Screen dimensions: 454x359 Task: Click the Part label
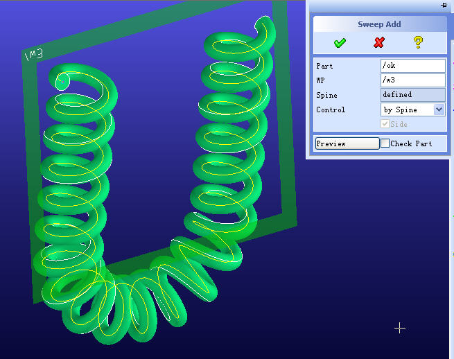[x=324, y=66]
